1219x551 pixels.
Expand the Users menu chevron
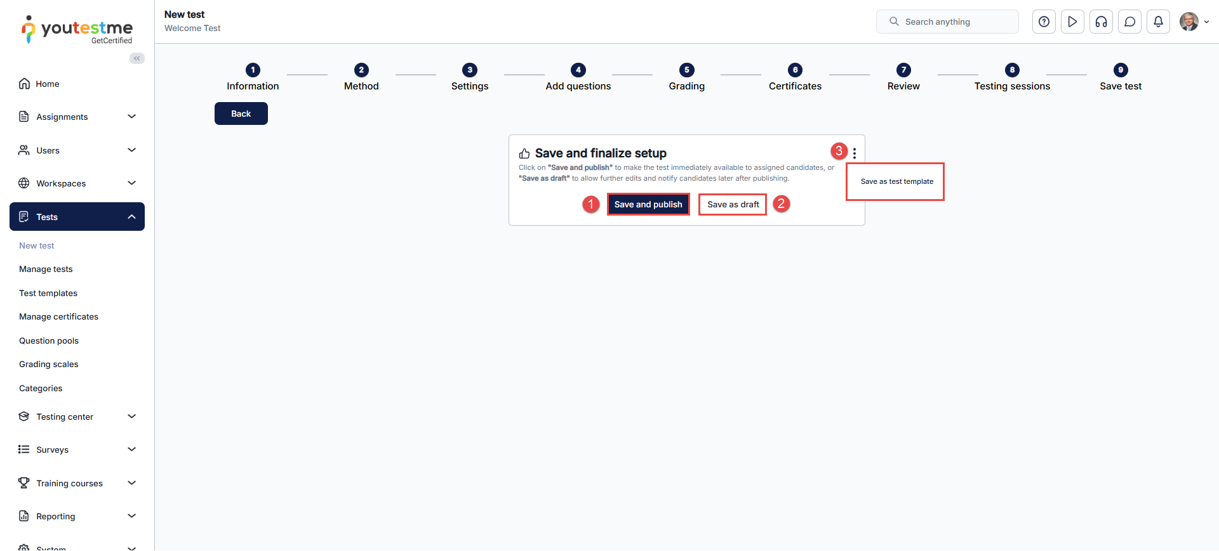click(x=132, y=150)
